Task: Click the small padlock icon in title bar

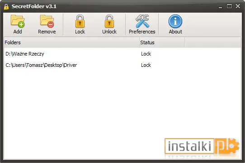Action: point(6,7)
